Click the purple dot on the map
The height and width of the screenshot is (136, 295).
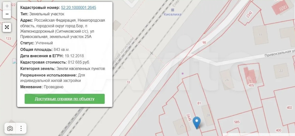pos(183,73)
